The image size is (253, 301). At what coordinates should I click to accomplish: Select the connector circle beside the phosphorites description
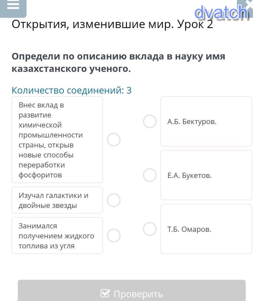coord(114,139)
